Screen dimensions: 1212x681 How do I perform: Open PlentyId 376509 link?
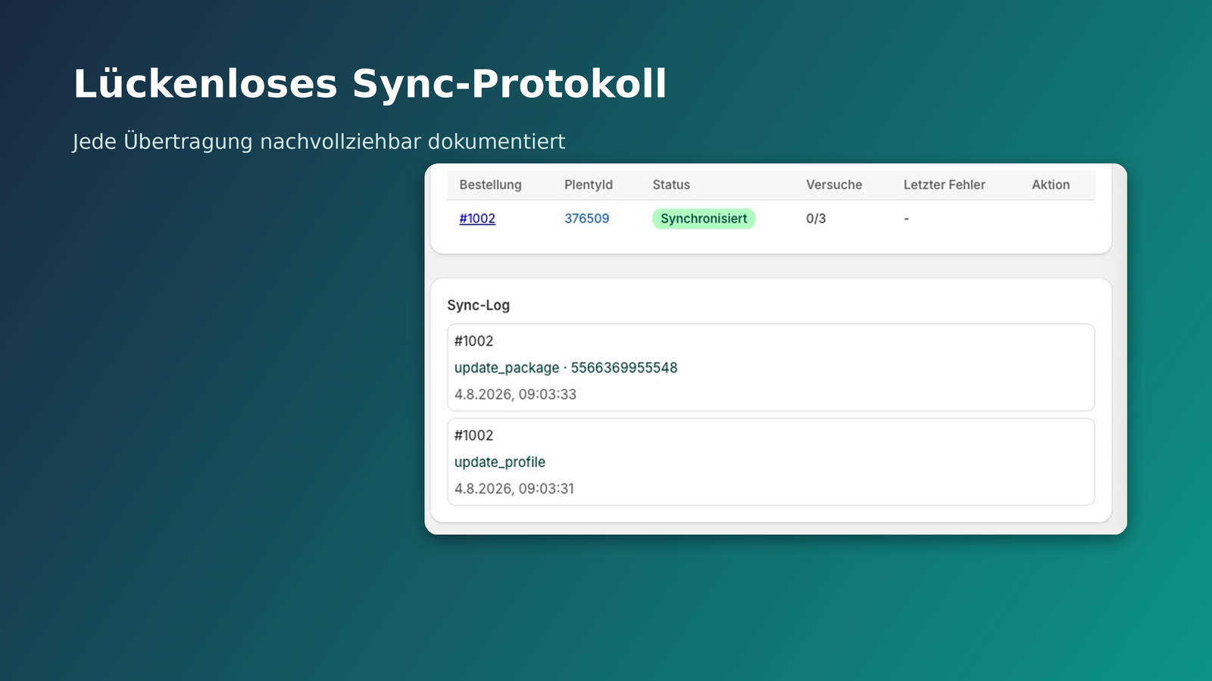coord(586,219)
